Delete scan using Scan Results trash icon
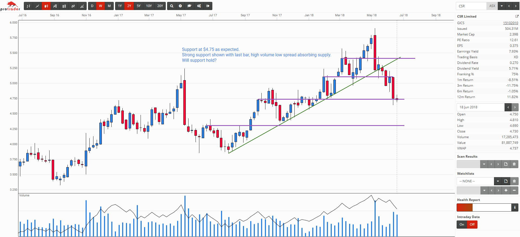 (514, 164)
